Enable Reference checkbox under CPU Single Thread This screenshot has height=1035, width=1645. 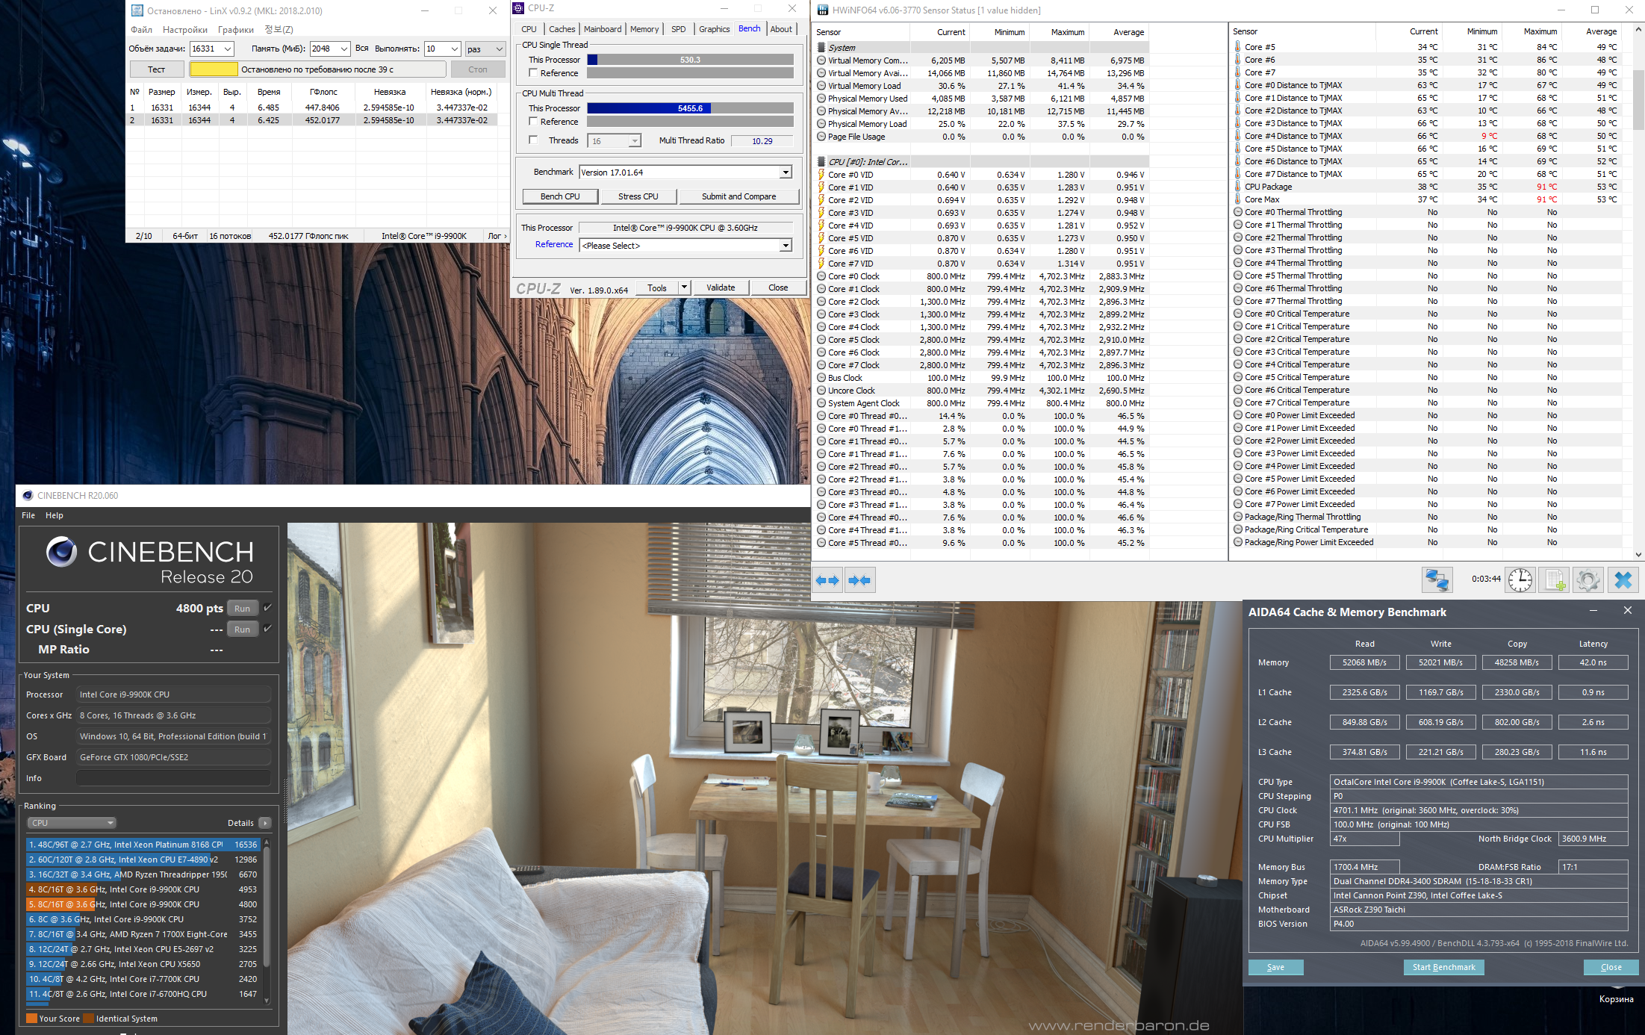tap(533, 73)
